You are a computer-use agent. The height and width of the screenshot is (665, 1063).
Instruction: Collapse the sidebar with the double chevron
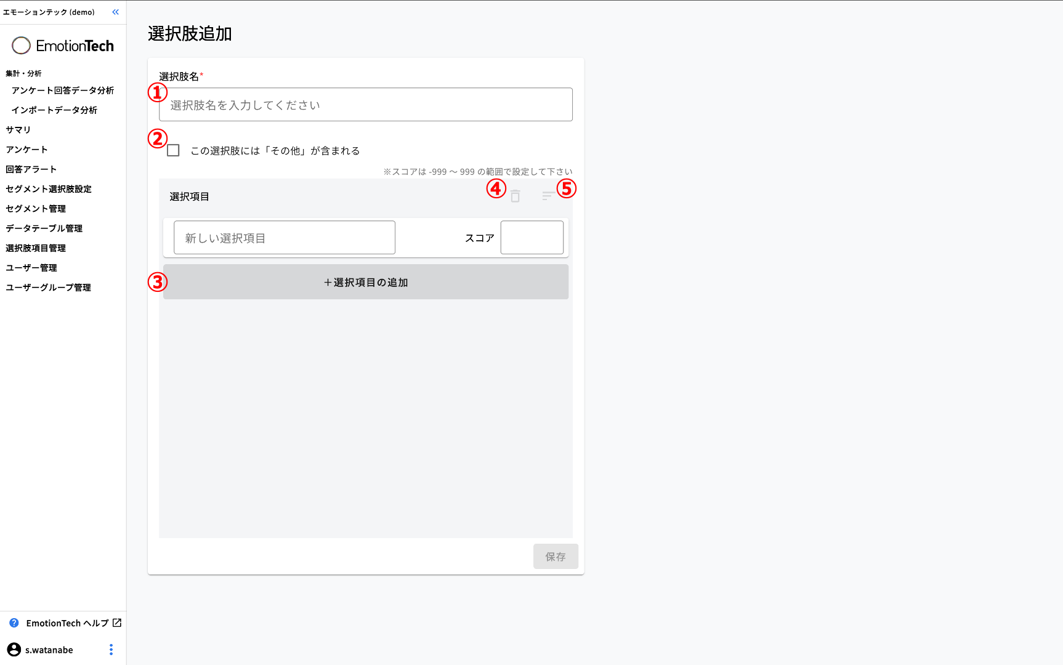(x=115, y=12)
